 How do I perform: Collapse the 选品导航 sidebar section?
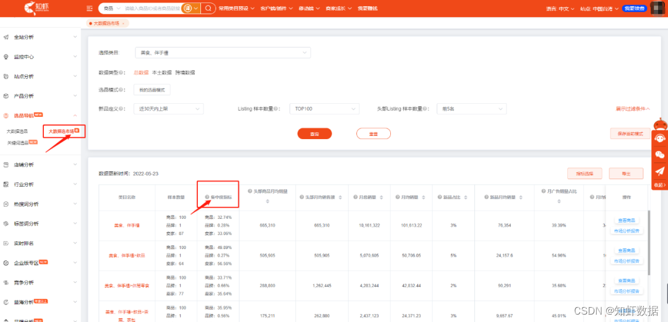coord(75,116)
